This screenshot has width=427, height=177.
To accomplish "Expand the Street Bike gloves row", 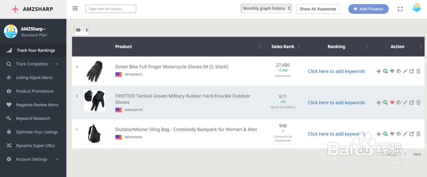I will click(77, 67).
